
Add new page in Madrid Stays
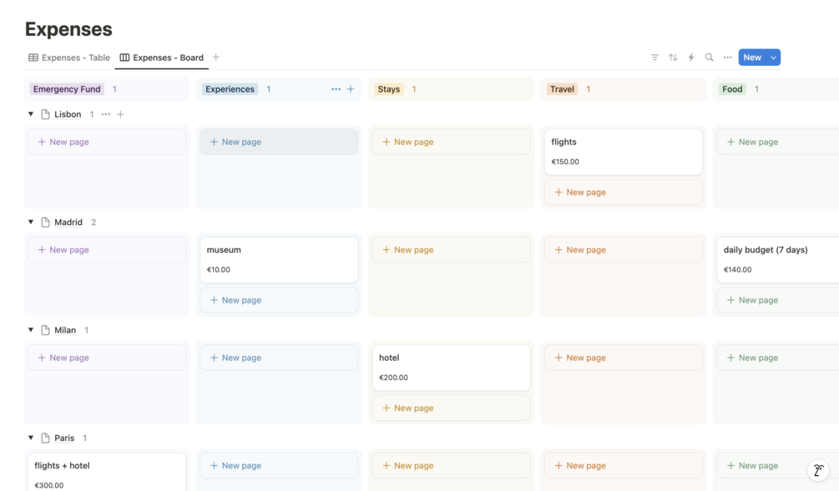pyautogui.click(x=451, y=250)
